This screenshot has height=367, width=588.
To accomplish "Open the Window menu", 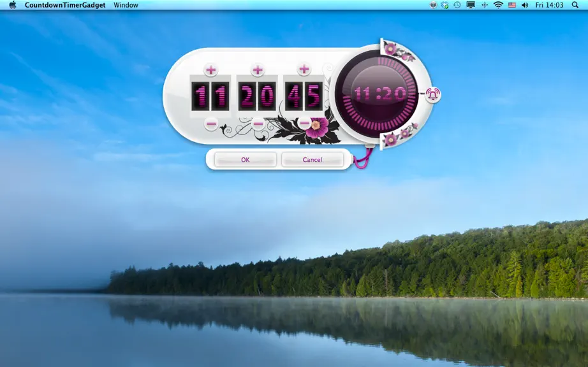I will (x=126, y=5).
